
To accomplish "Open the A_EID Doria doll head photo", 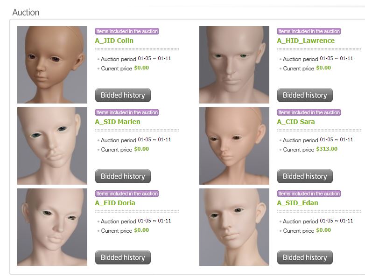I will (x=52, y=227).
